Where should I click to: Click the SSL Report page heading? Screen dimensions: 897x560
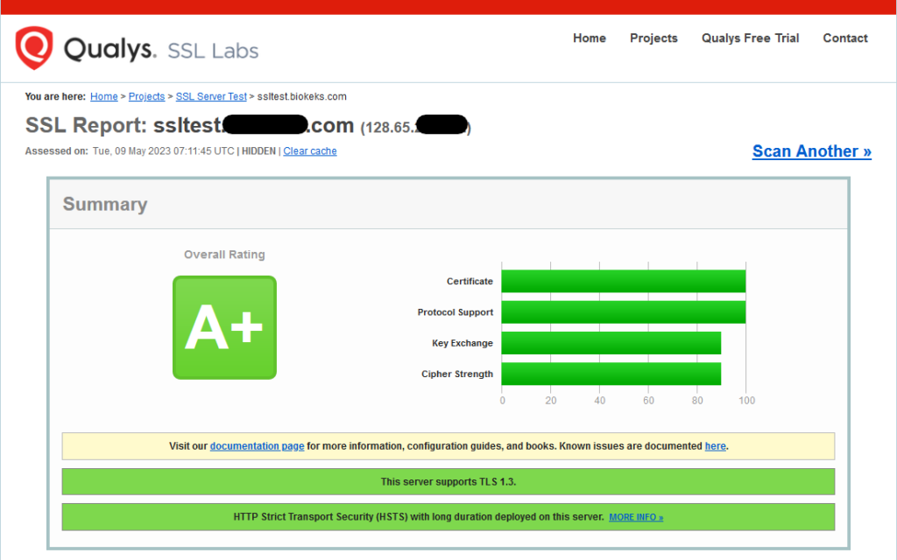189,126
